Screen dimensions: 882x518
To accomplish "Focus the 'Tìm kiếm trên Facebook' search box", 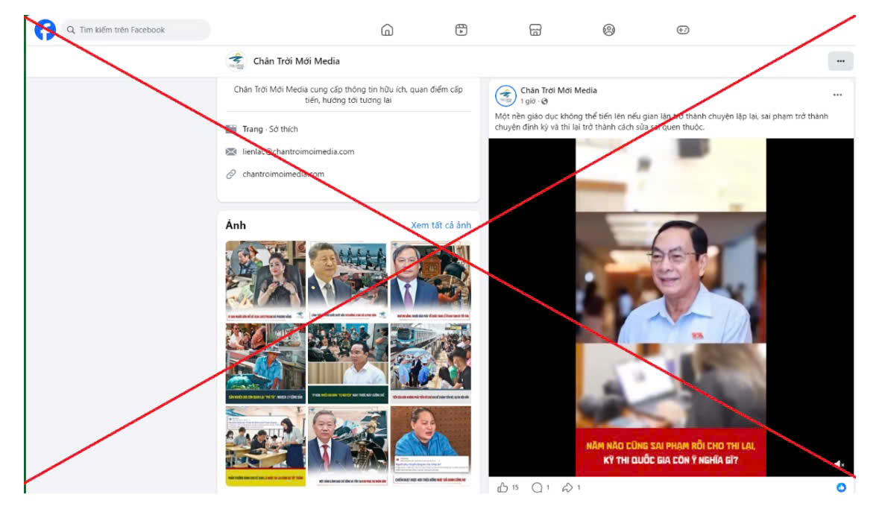I will tap(136, 30).
